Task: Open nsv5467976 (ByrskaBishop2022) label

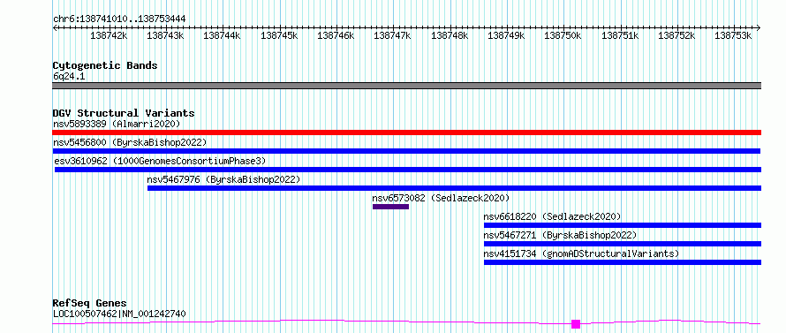Action: [x=223, y=179]
